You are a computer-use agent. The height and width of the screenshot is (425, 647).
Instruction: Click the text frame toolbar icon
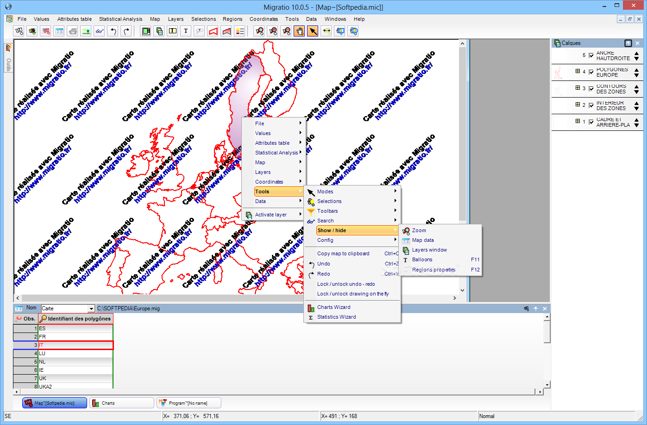(x=173, y=31)
